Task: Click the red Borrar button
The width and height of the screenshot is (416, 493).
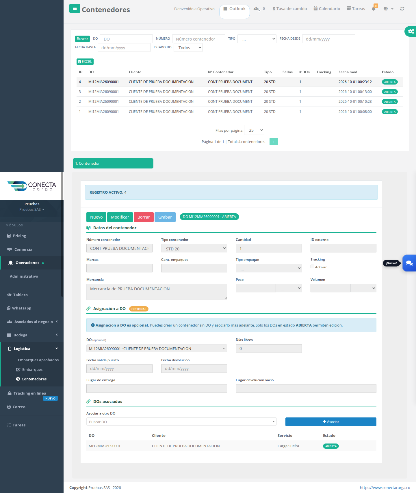Action: [144, 217]
